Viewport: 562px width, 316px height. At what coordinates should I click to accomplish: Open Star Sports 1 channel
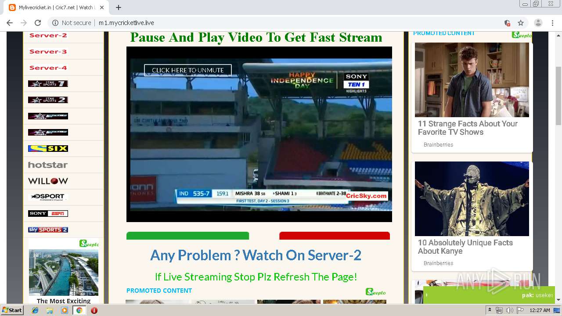pos(48,83)
